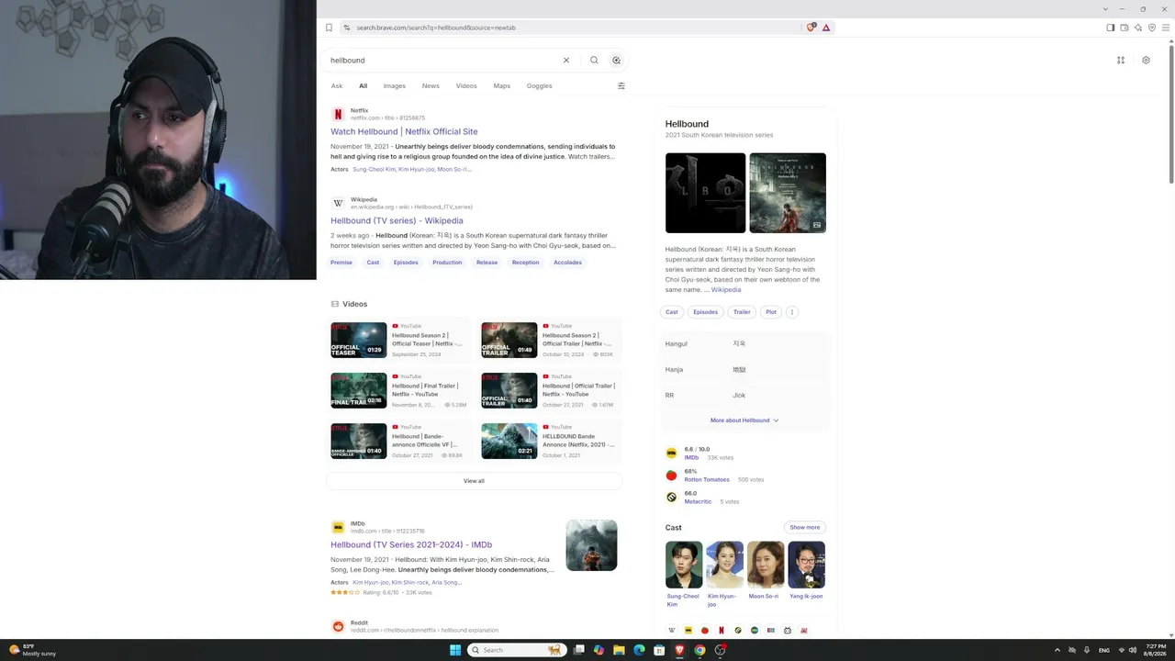The width and height of the screenshot is (1175, 661).
Task: Open Brave Search settings gear
Action: click(x=1146, y=61)
